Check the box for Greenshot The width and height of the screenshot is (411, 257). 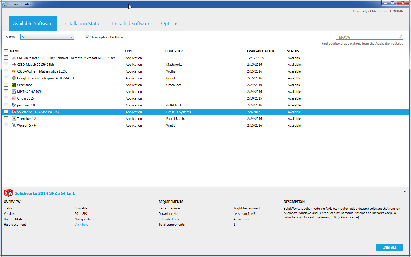tap(6, 85)
